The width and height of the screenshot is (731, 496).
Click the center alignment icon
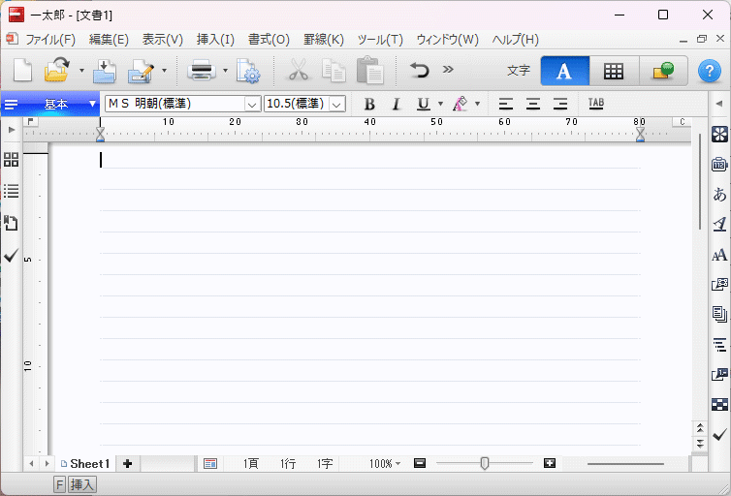[x=533, y=104]
